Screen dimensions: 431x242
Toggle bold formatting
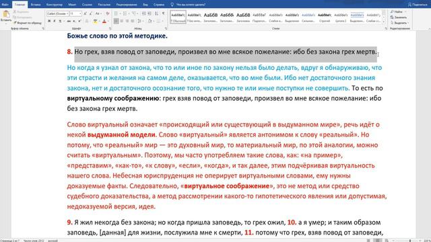[49, 21]
